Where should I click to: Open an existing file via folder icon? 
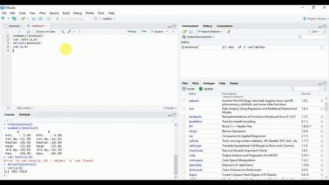(23, 18)
